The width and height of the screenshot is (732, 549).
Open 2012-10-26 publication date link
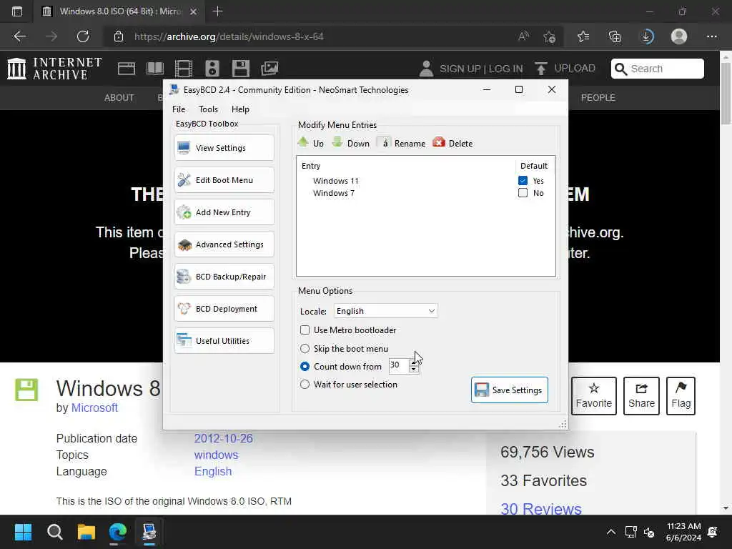pyautogui.click(x=223, y=438)
